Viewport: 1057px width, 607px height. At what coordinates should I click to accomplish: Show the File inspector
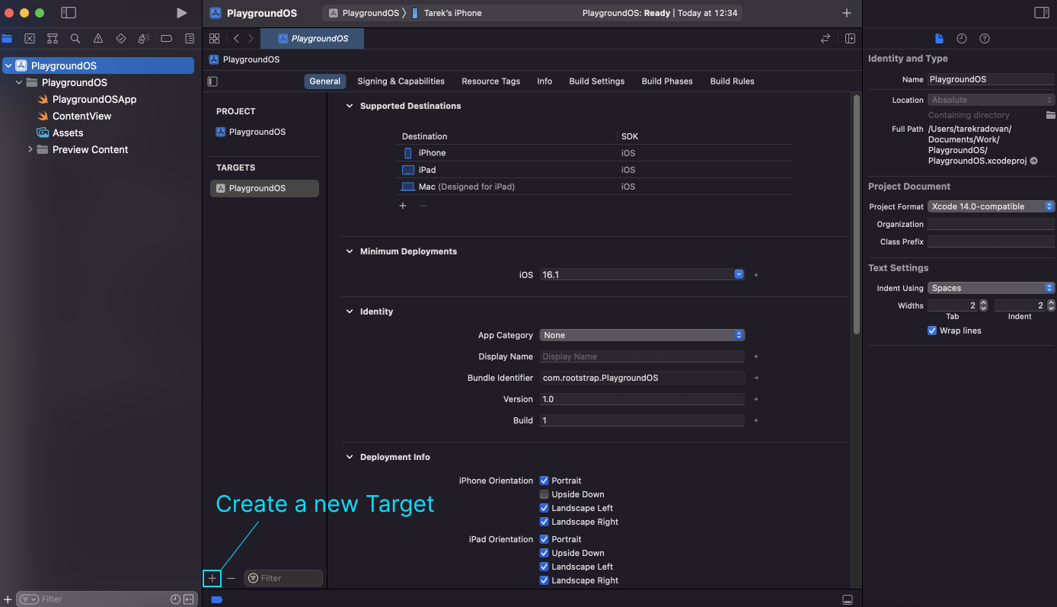[x=939, y=38]
